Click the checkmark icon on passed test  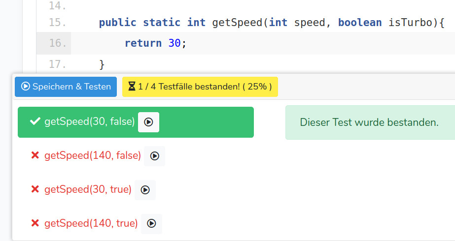click(x=35, y=121)
